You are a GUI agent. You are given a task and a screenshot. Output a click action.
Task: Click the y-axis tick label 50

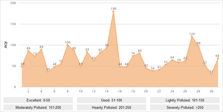pos(14,66)
